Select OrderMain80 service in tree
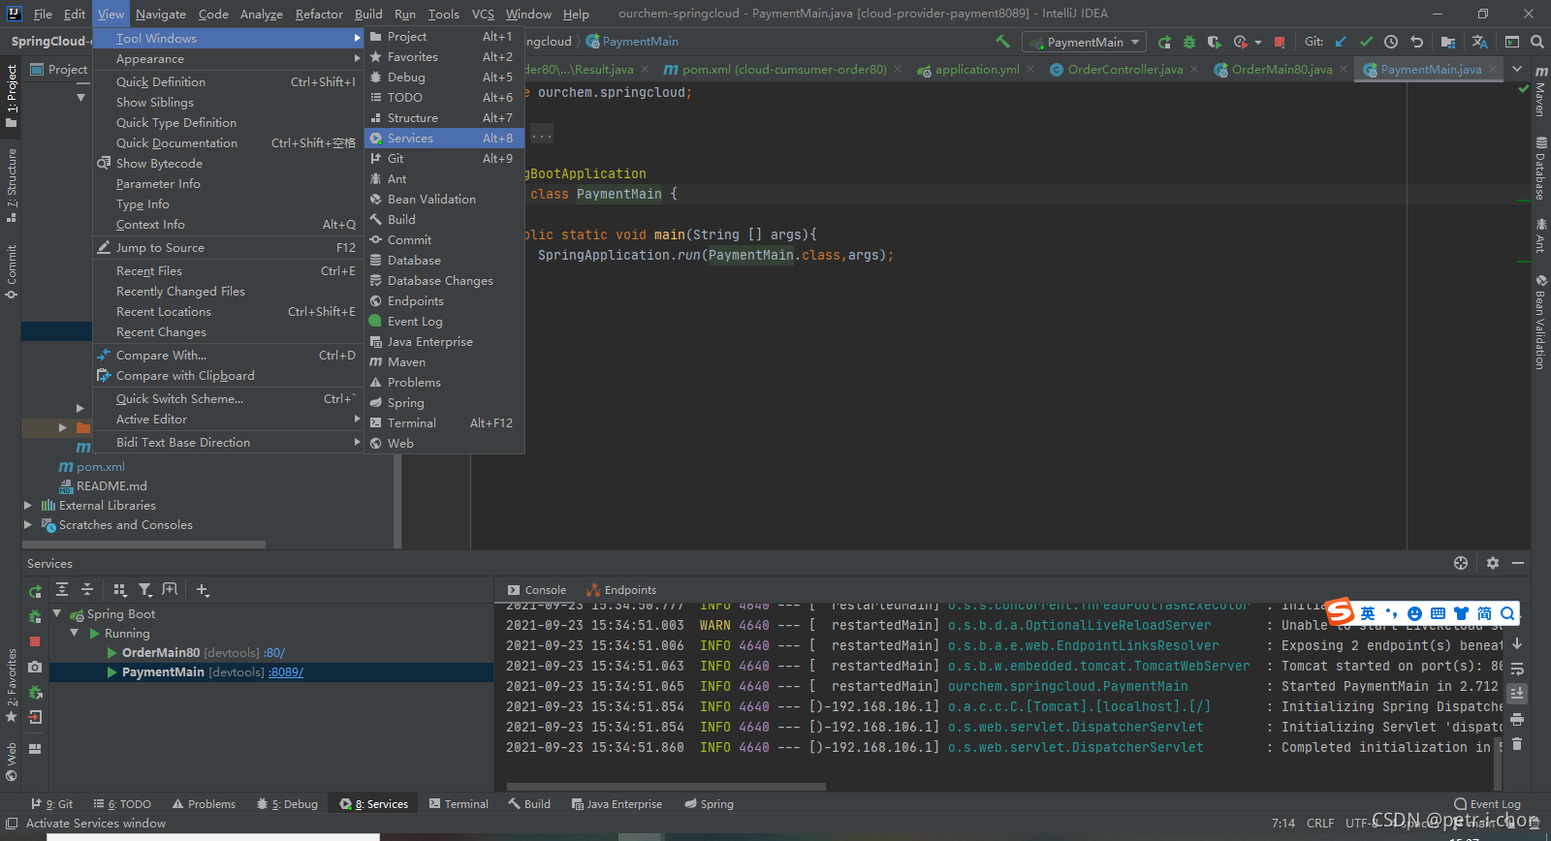The image size is (1551, 841). tap(161, 653)
